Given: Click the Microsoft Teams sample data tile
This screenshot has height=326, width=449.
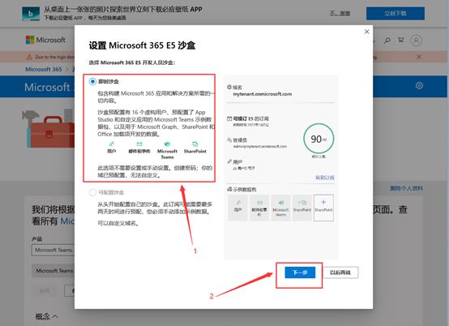Looking at the screenshot, I should 280,208.
